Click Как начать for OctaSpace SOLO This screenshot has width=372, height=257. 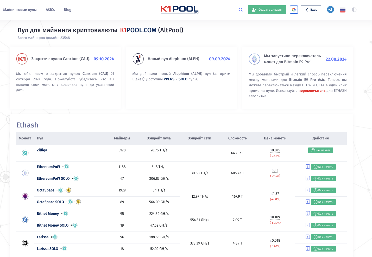(323, 202)
